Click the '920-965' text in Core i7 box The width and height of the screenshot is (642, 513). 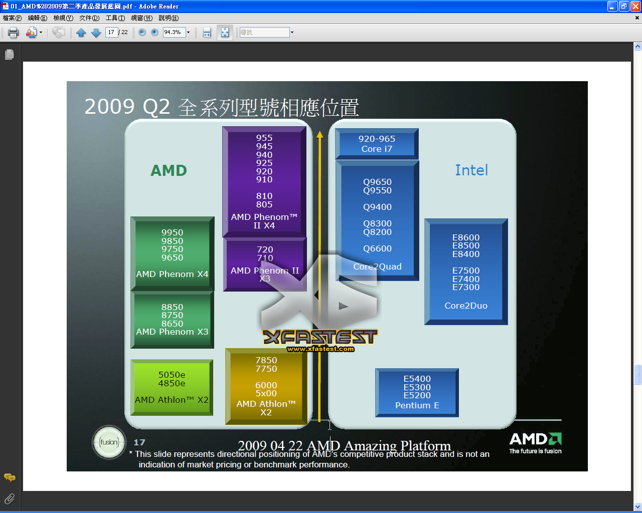[377, 139]
